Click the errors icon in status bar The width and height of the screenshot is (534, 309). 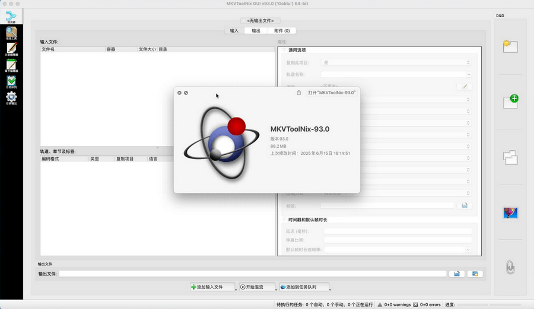(x=415, y=305)
